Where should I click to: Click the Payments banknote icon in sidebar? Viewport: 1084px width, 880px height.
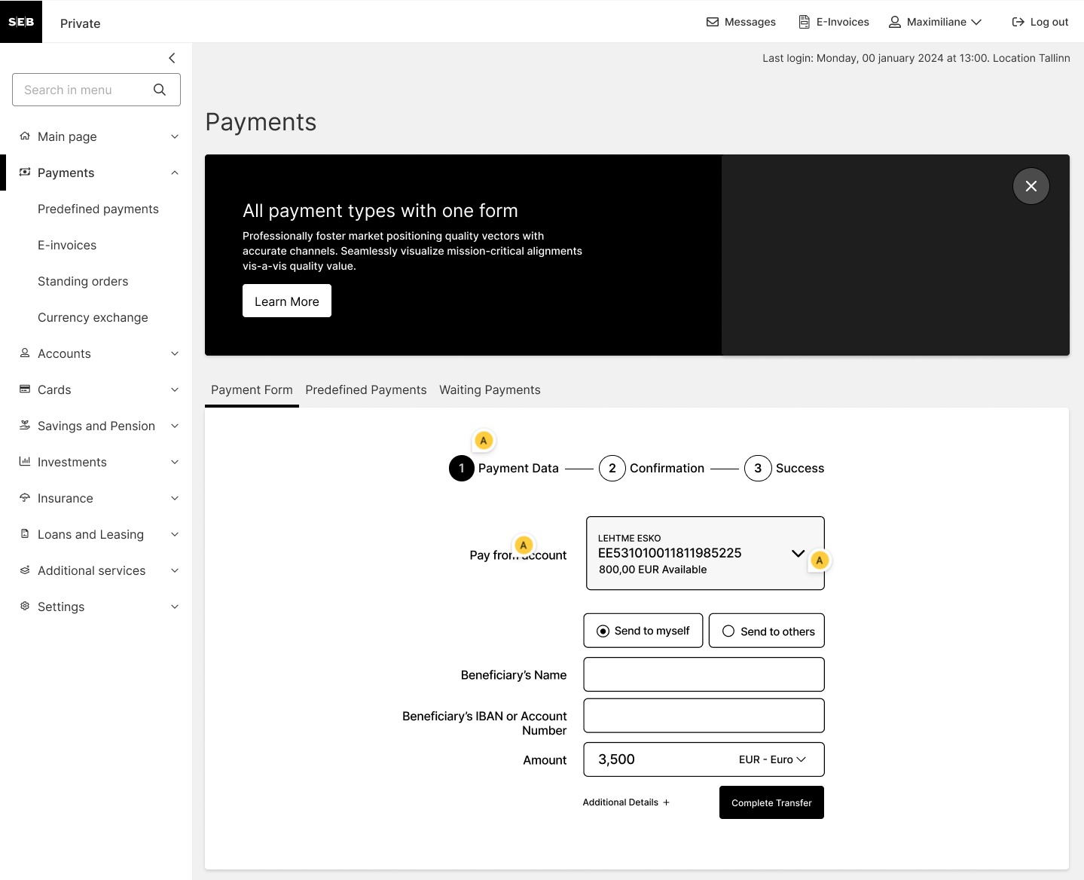click(25, 173)
